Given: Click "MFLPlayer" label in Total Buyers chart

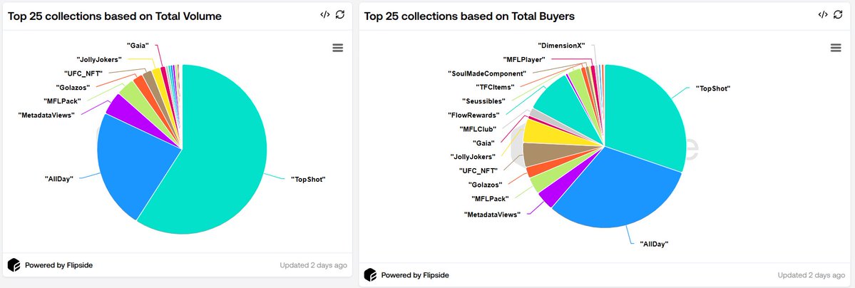Looking at the screenshot, I should pyautogui.click(x=523, y=59).
